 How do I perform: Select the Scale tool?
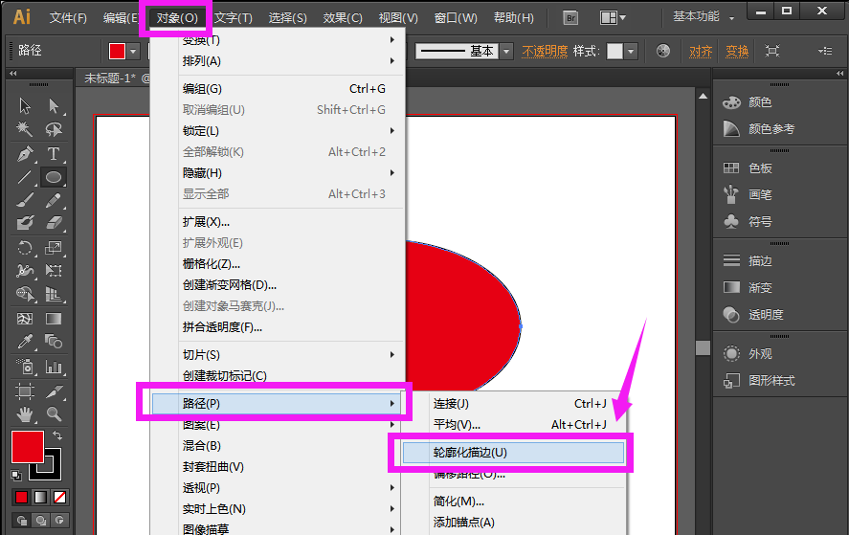coord(54,248)
